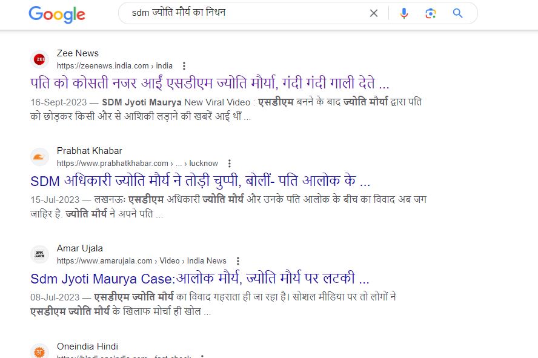Open the 'Sdm Jyoti Maurya Case' headline
This screenshot has height=358, width=538.
coord(200,278)
